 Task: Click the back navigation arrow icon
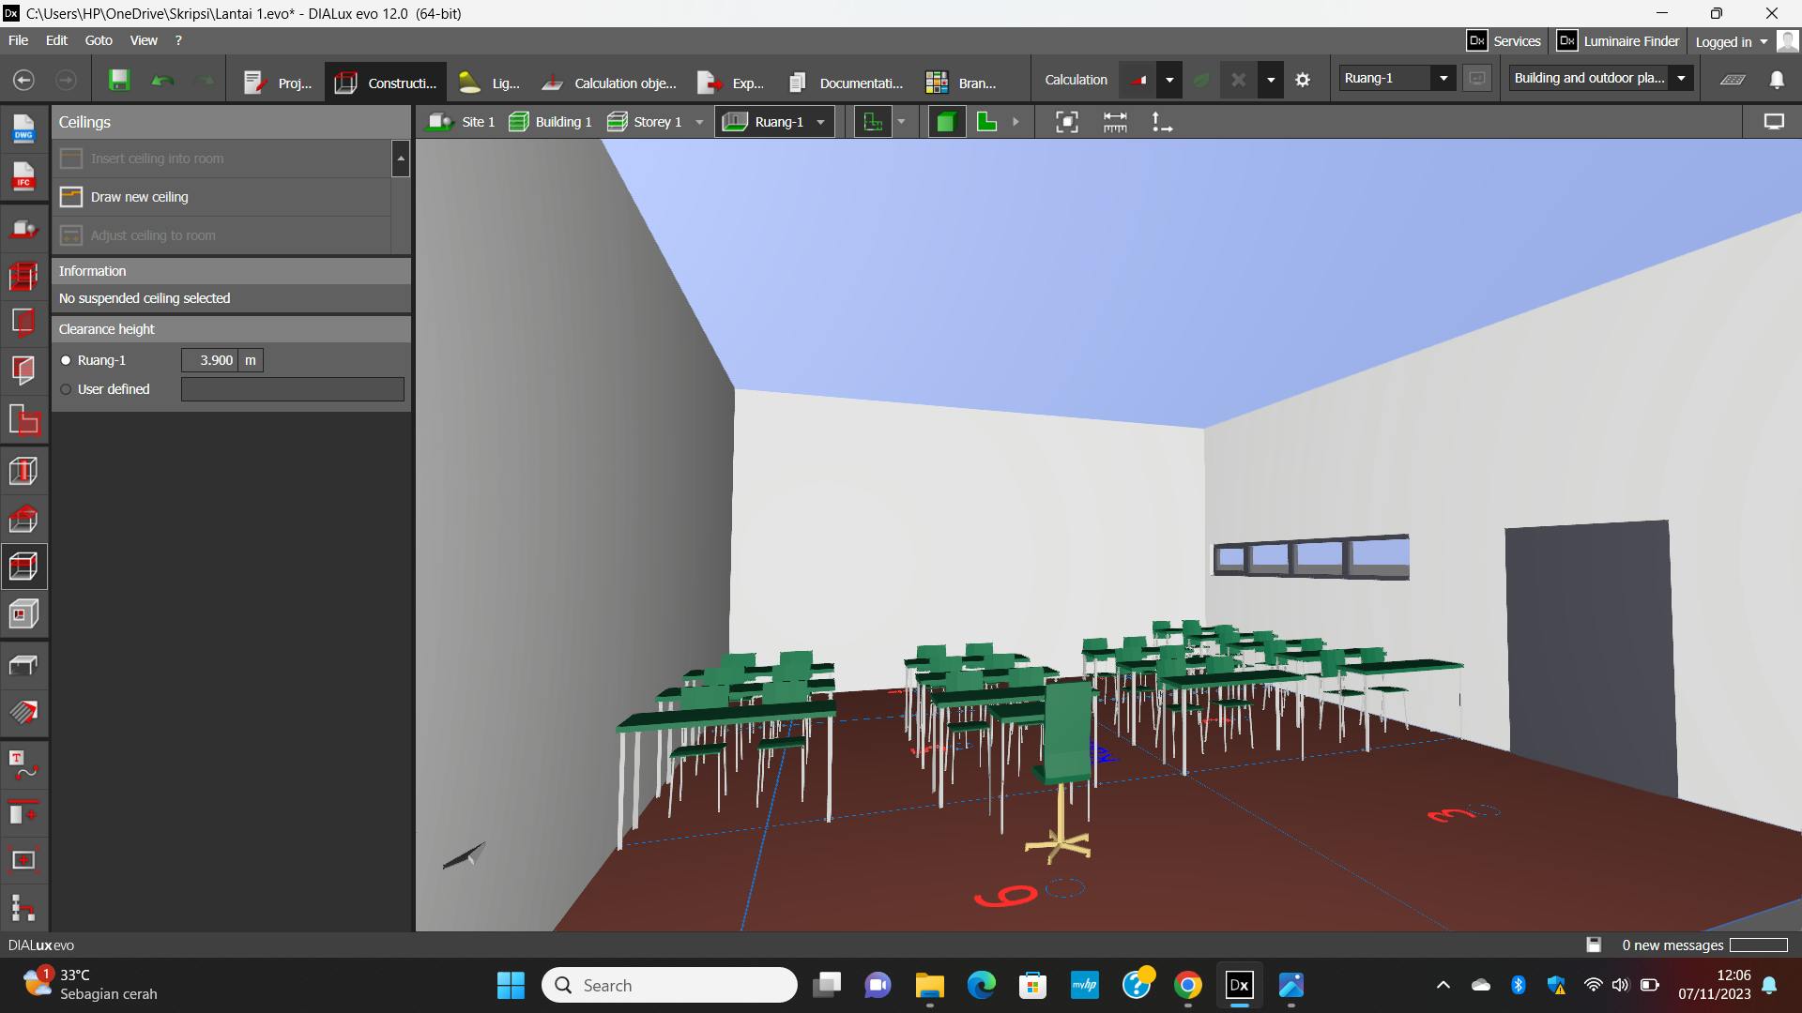click(24, 81)
